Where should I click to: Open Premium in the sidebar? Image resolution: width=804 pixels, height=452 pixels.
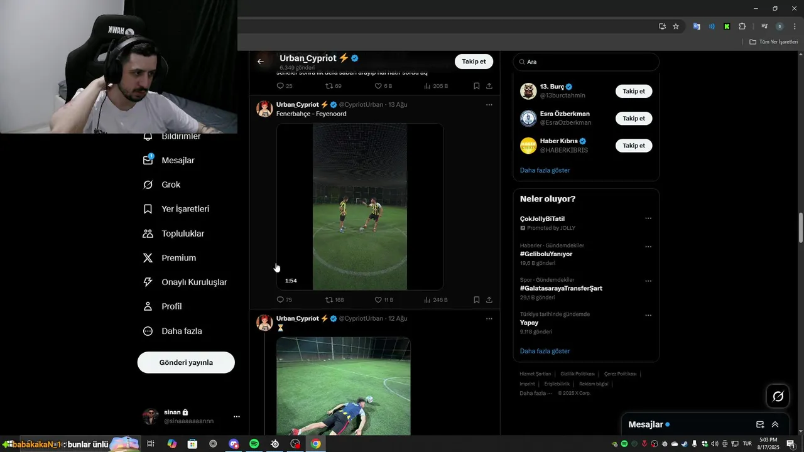pos(170,258)
